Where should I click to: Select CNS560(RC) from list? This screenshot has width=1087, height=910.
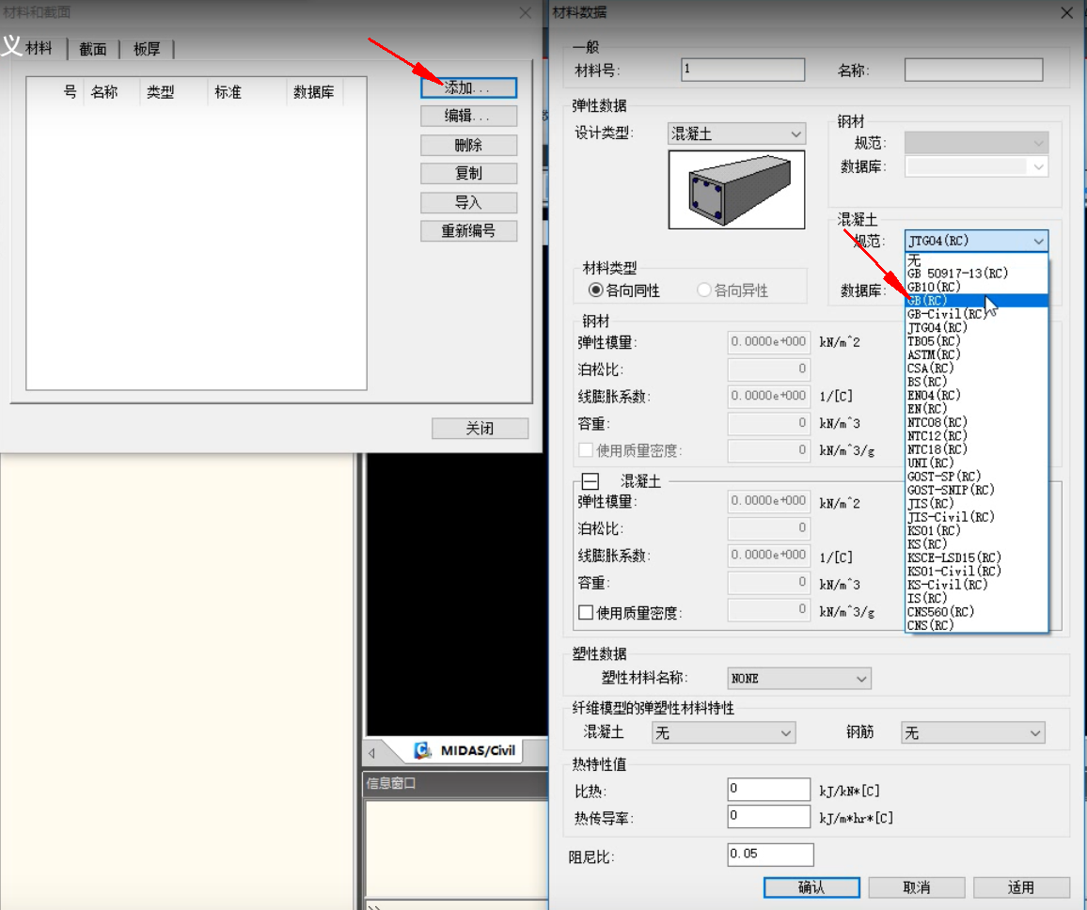point(977,611)
